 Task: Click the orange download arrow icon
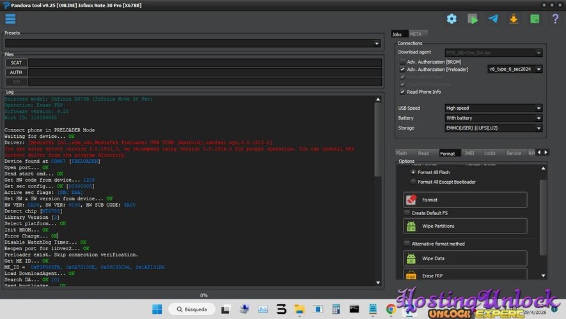[x=514, y=19]
